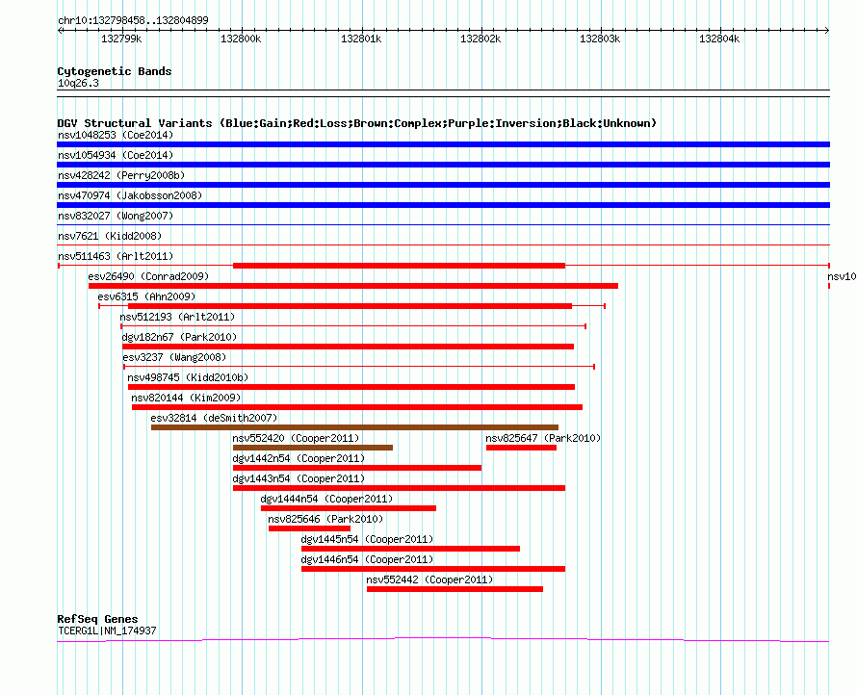Click the chr10:132798458..132804899 coordinate text
The width and height of the screenshot is (857, 695).
[133, 20]
